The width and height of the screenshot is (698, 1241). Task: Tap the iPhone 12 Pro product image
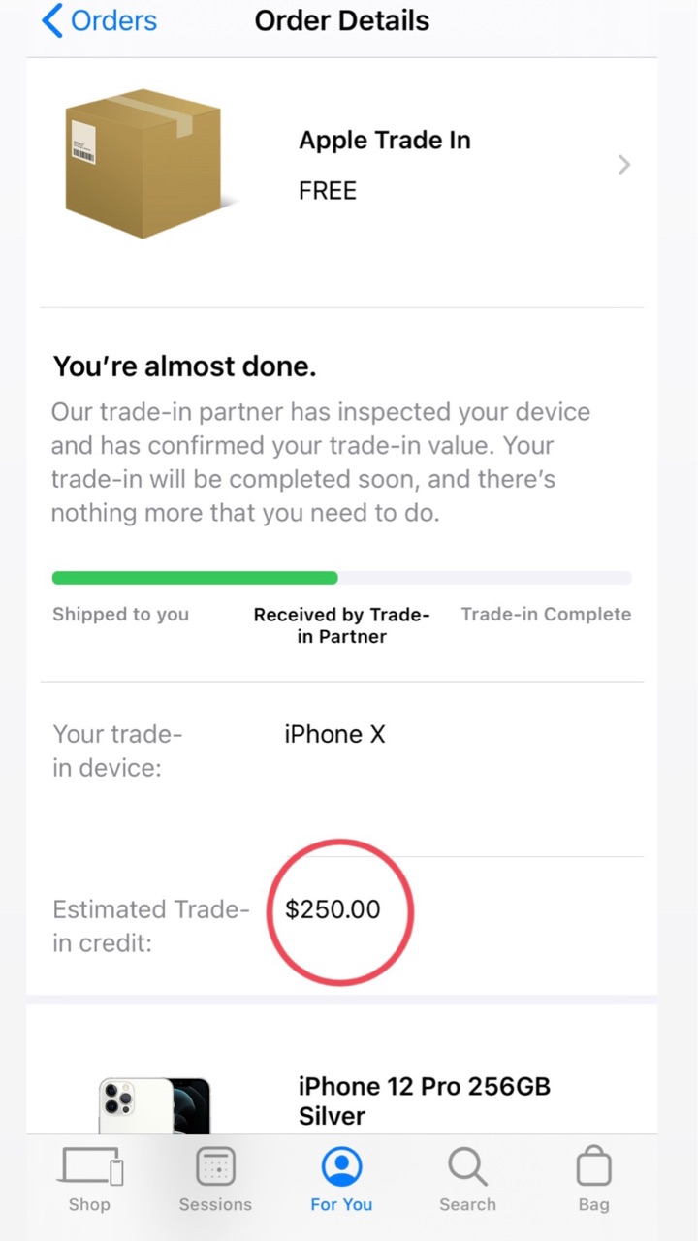(155, 1105)
